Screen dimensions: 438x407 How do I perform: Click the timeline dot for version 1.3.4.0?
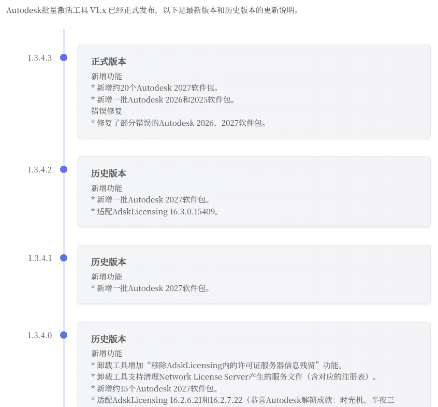click(x=64, y=335)
